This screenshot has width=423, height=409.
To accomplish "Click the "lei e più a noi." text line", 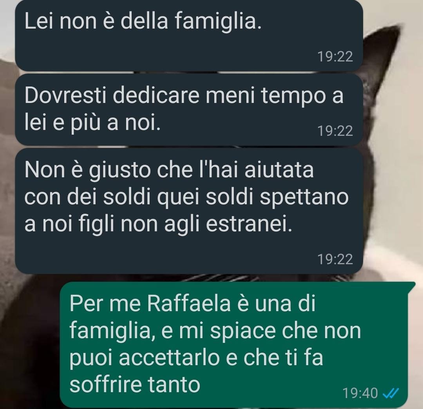I will tap(92, 123).
